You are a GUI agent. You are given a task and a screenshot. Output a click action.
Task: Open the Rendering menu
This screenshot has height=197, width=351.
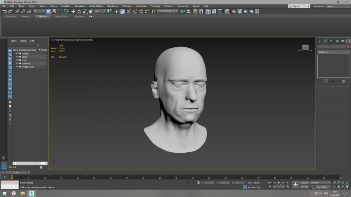(112, 6)
